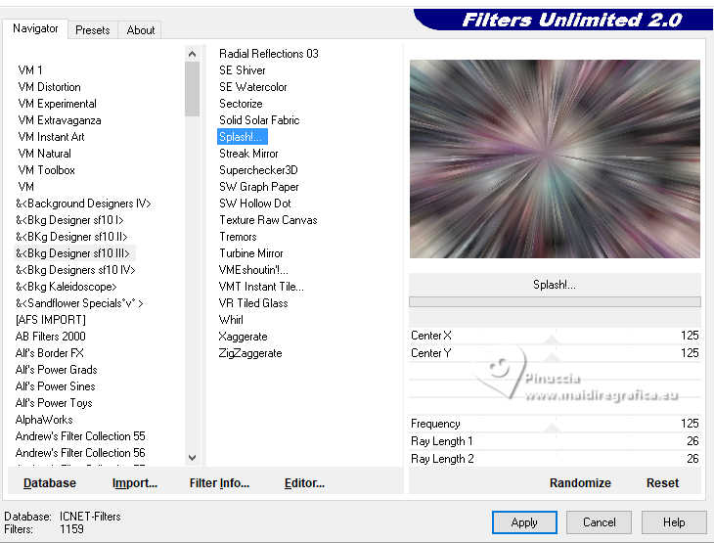Switch to the Navigator tab
Image resolution: width=714 pixels, height=543 pixels.
pos(35,28)
